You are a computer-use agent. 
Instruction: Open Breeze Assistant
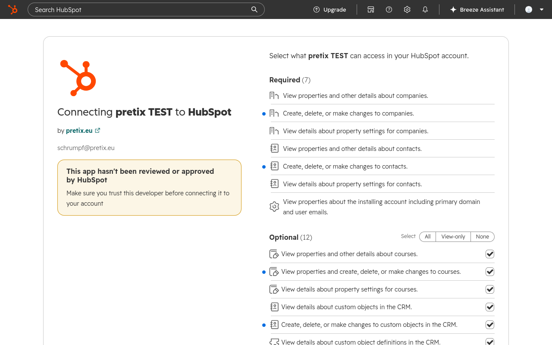477,9
